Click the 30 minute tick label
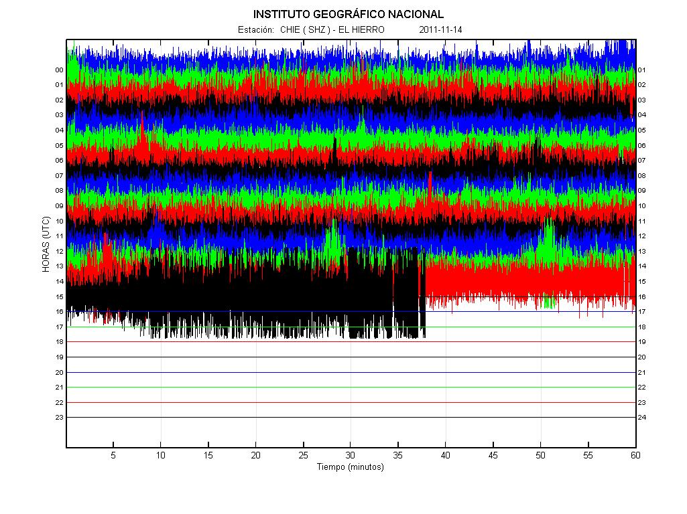The width and height of the screenshot is (687, 514). pyautogui.click(x=351, y=455)
